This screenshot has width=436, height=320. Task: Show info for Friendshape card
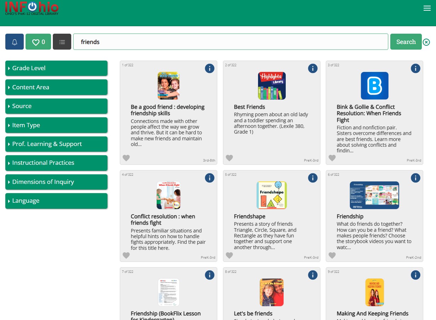[x=313, y=178]
